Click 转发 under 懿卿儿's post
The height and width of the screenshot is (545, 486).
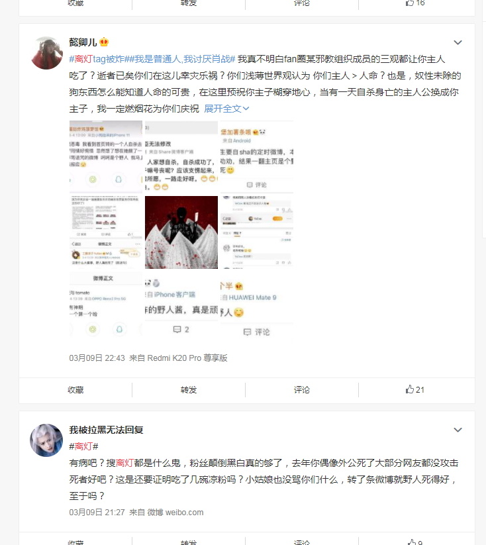tap(189, 389)
